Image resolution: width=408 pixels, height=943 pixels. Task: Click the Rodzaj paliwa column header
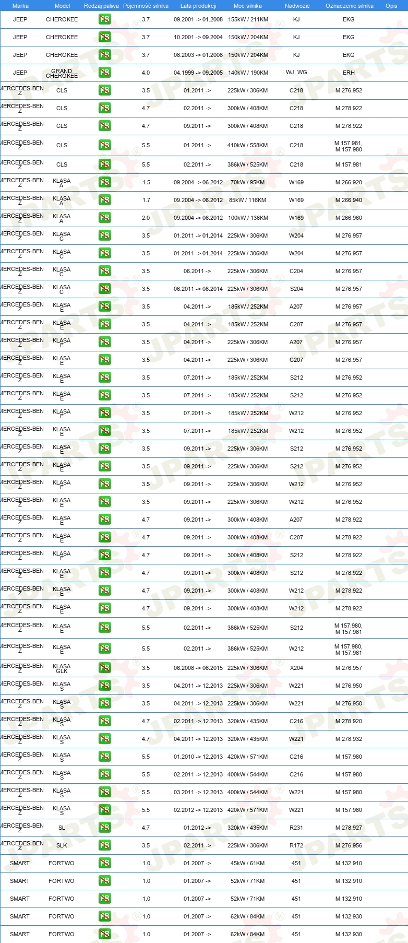coord(101,6)
